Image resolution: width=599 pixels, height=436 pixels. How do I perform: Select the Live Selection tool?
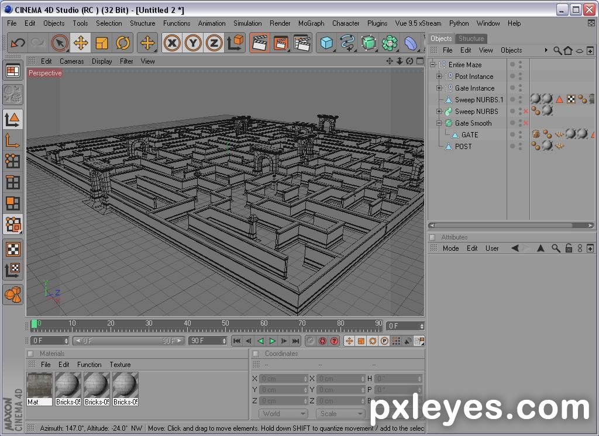tap(60, 43)
